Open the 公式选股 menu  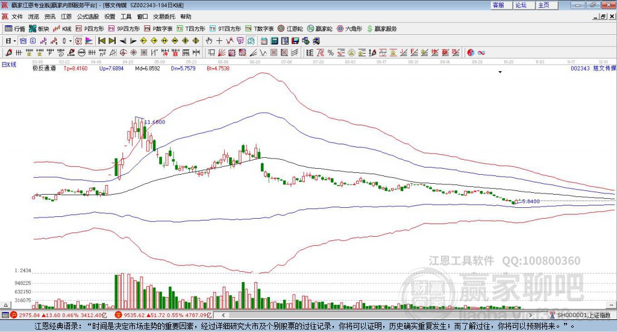pos(88,16)
